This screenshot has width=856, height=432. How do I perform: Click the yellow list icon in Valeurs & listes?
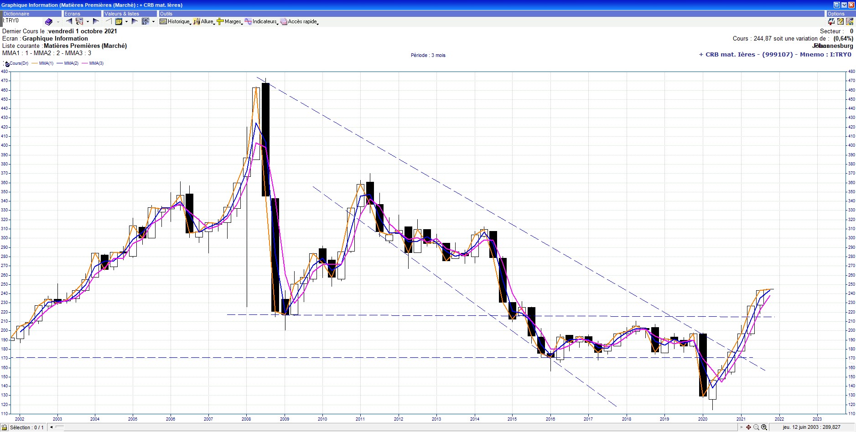point(119,21)
